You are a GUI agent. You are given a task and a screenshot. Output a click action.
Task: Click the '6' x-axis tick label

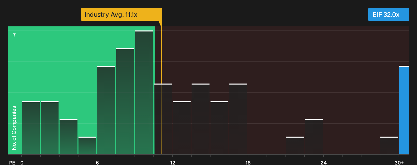97,163
